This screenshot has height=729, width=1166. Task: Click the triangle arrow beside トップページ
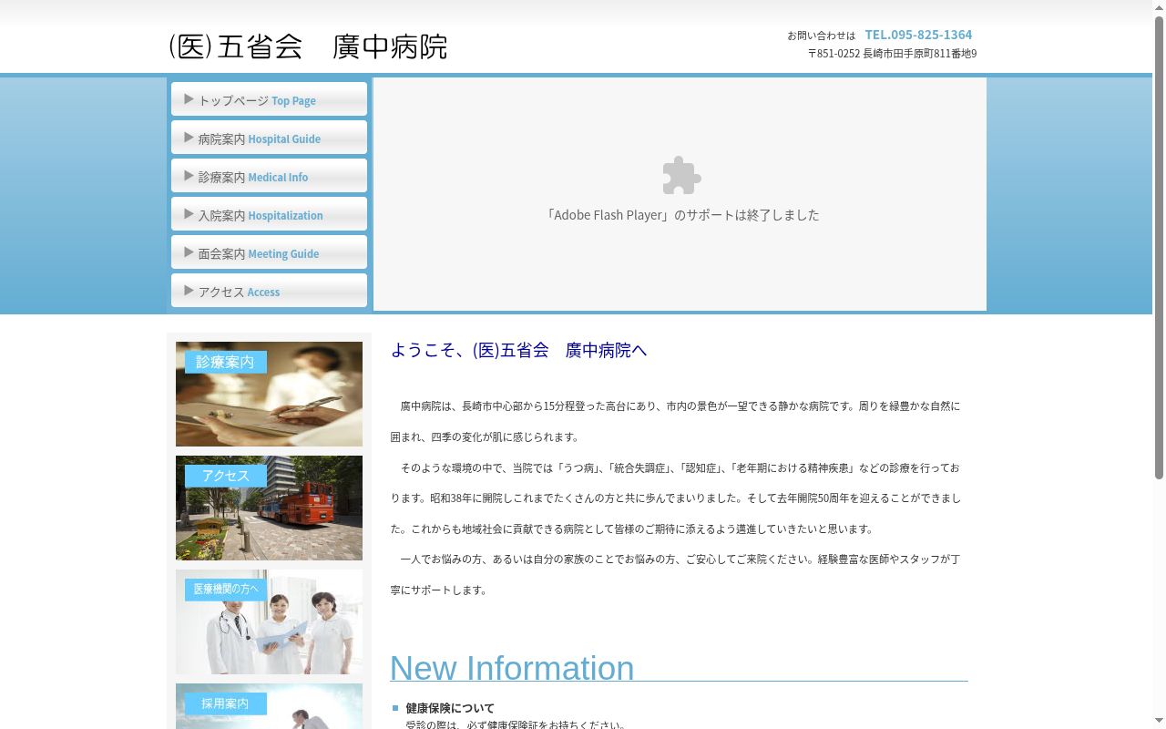coord(189,99)
